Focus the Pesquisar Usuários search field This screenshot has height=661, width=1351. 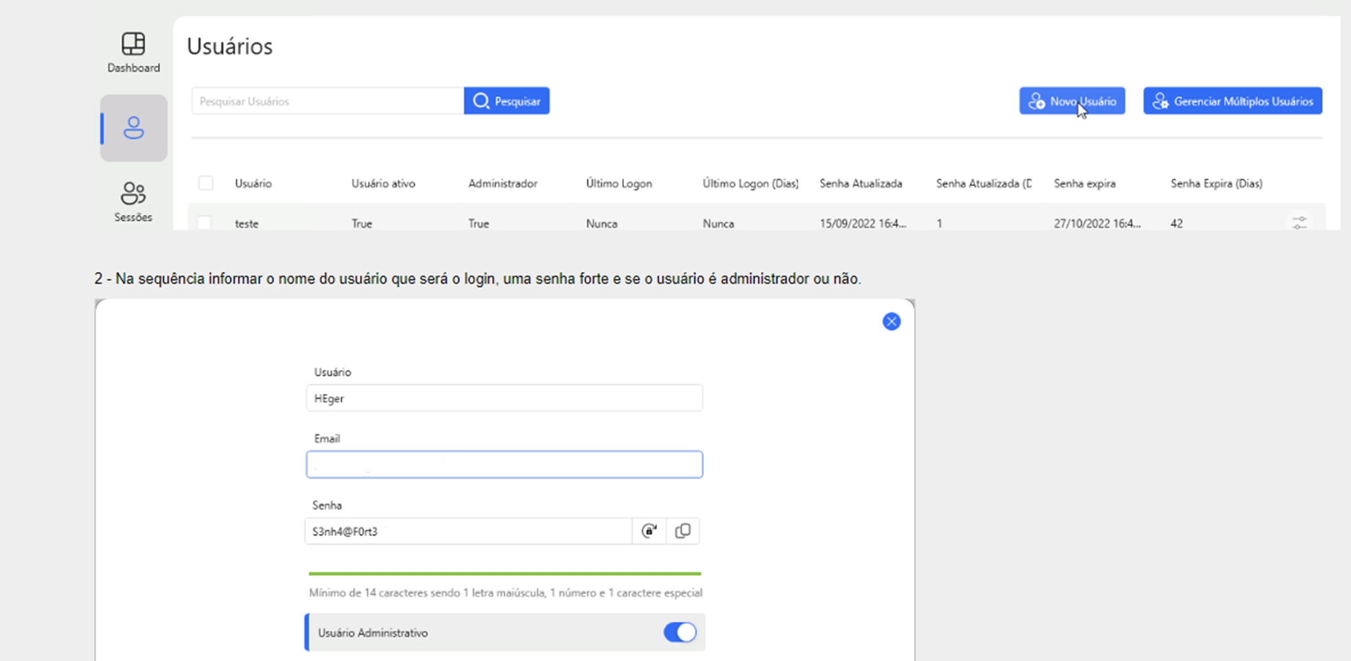coord(328,101)
